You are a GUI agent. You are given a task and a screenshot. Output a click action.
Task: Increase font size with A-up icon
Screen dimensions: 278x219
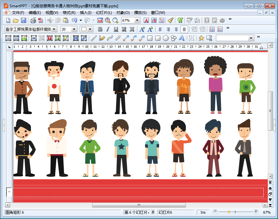click(x=142, y=29)
